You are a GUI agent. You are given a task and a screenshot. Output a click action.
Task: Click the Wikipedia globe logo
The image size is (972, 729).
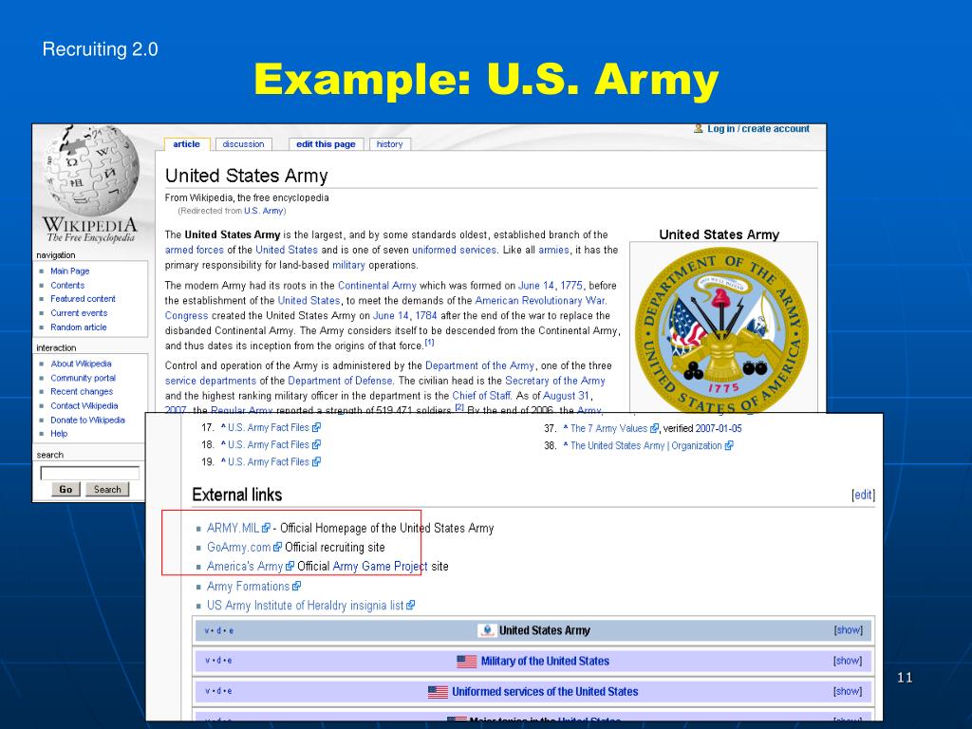click(90, 171)
